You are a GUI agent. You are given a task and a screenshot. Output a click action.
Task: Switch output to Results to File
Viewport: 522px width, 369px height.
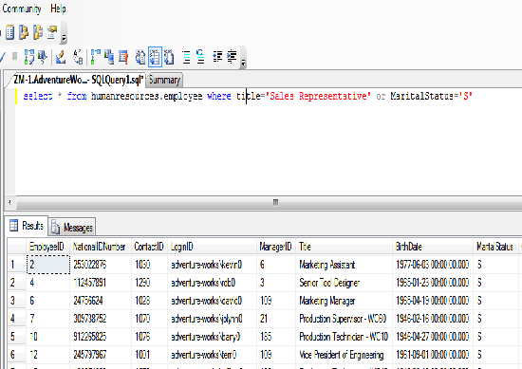tap(169, 57)
